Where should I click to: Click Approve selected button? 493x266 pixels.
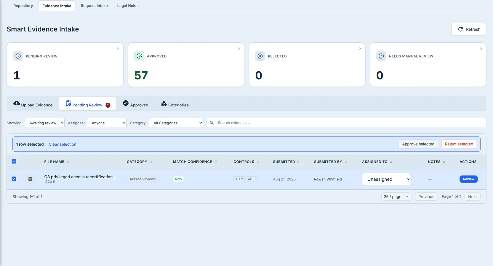pyautogui.click(x=418, y=144)
